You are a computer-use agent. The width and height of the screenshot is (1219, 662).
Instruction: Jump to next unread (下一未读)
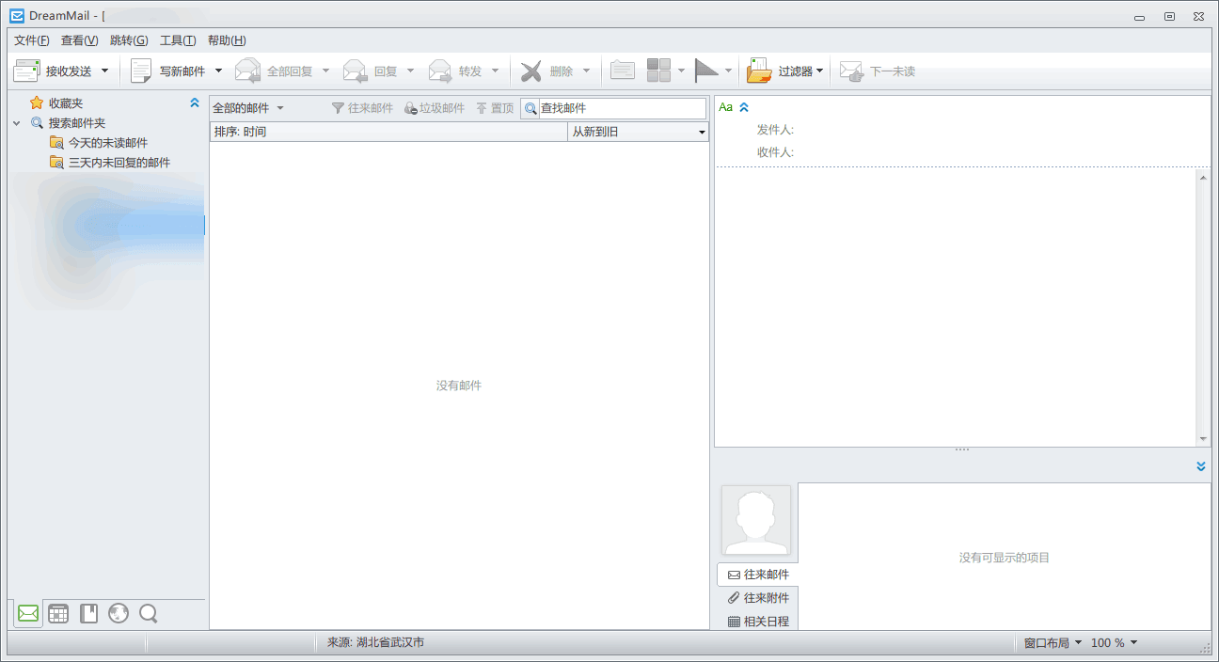(877, 71)
